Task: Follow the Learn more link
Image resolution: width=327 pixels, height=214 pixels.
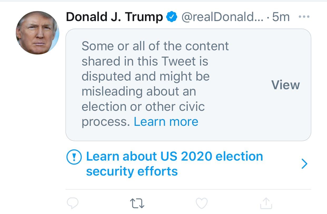Action: [166, 122]
